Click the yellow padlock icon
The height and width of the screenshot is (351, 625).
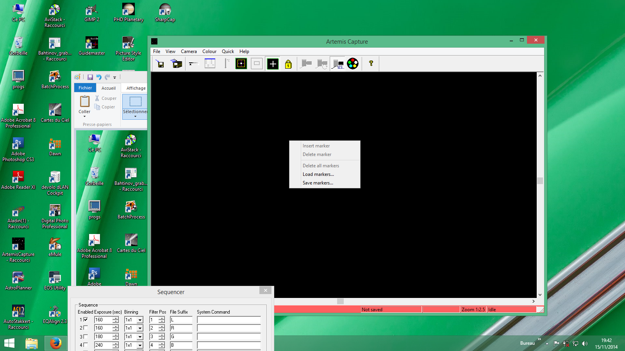pos(288,64)
